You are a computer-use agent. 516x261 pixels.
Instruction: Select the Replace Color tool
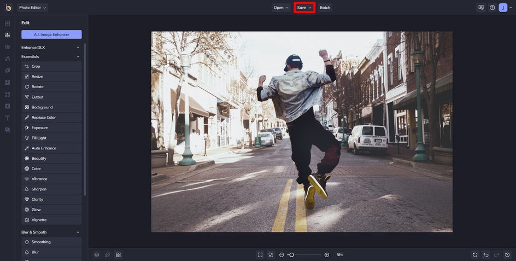coord(52,117)
